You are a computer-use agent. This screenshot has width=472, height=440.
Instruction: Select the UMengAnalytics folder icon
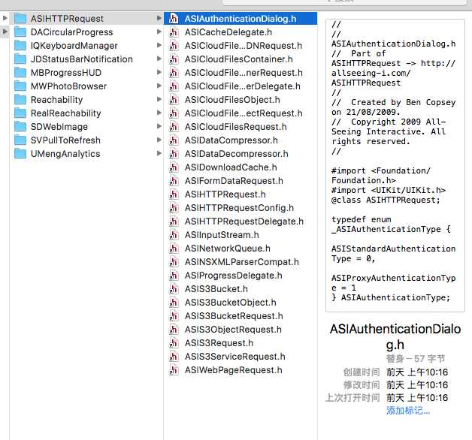click(20, 154)
